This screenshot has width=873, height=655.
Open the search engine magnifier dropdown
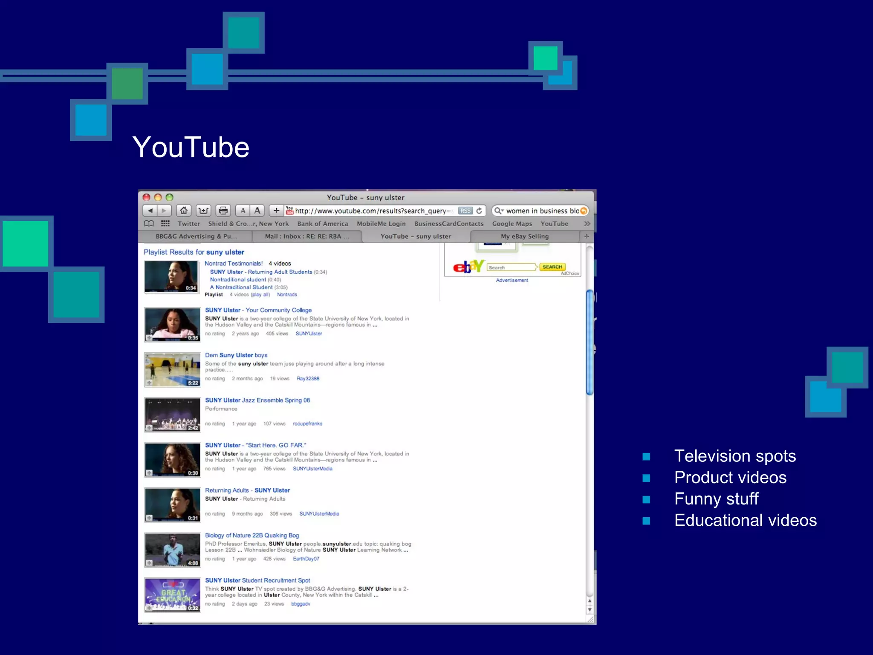click(x=499, y=211)
